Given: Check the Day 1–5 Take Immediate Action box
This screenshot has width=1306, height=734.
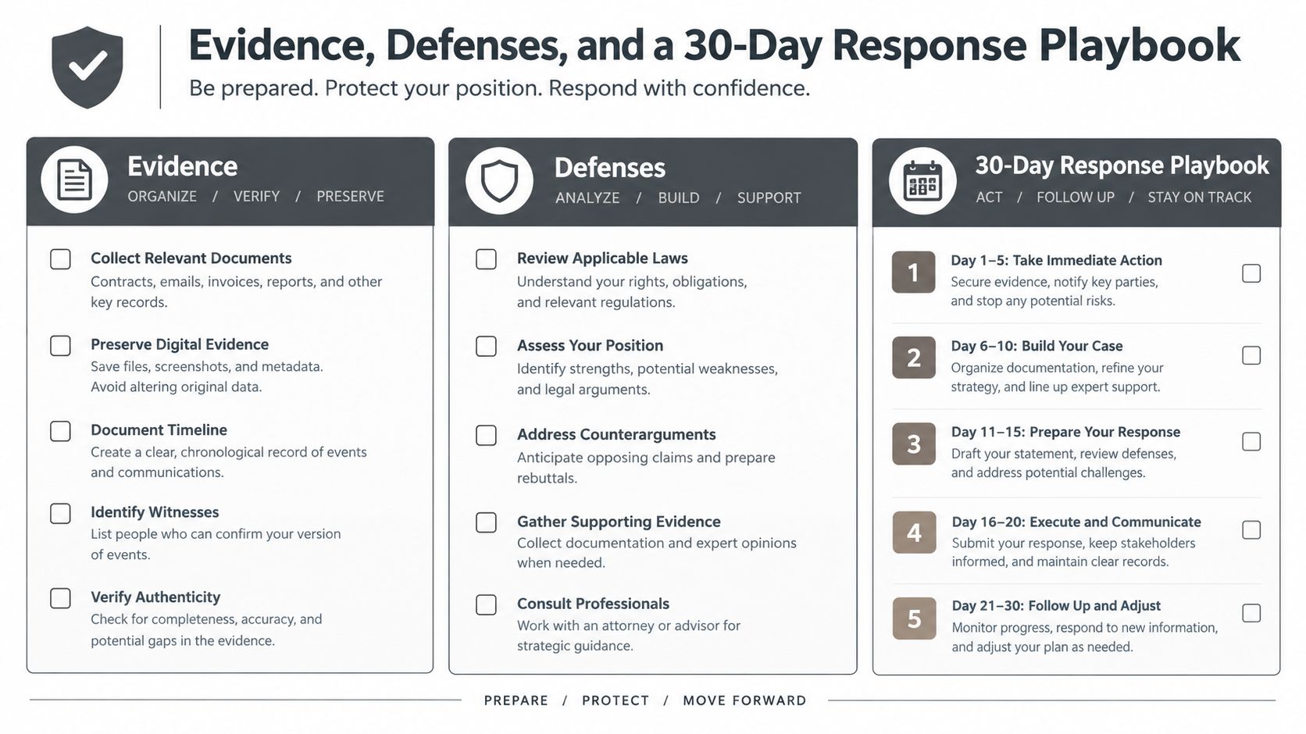Looking at the screenshot, I should pos(1251,273).
